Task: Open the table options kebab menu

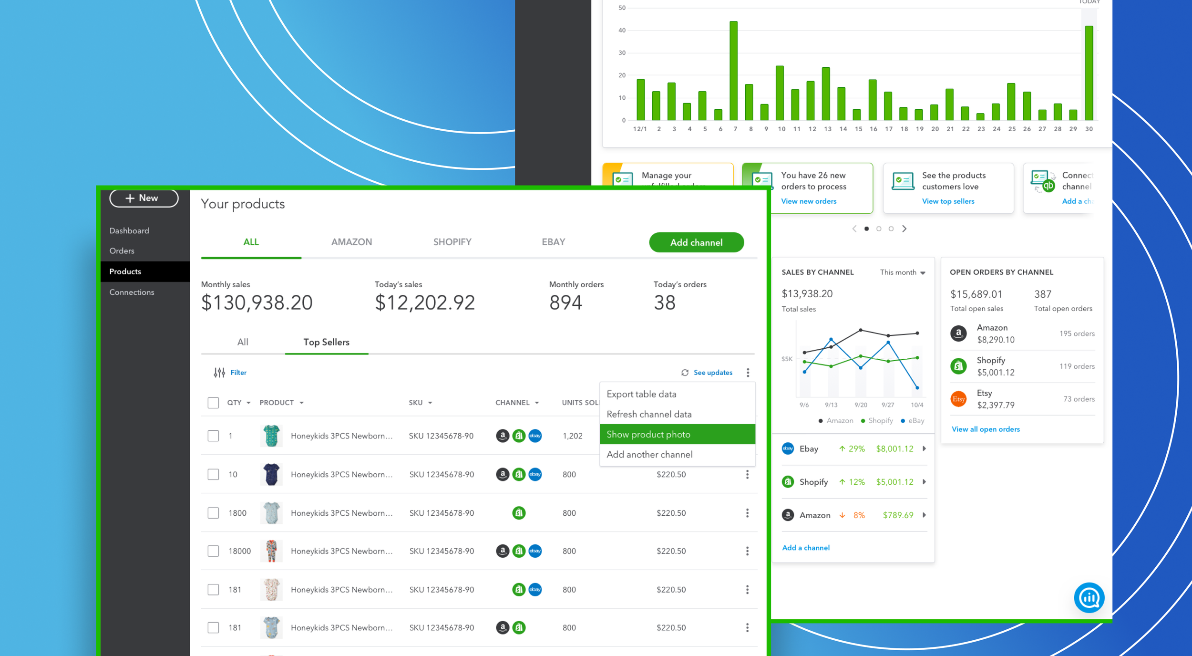Action: (x=748, y=373)
